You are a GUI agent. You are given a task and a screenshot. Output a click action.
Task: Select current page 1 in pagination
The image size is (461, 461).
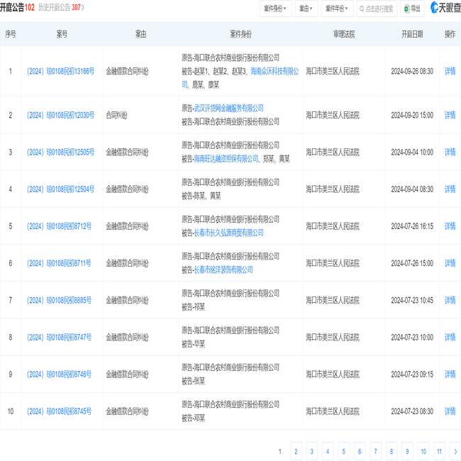coord(280,451)
